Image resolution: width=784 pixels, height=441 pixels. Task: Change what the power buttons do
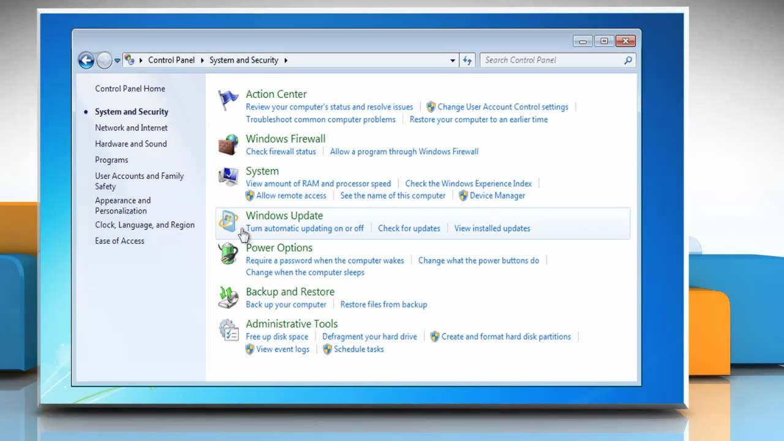click(479, 260)
